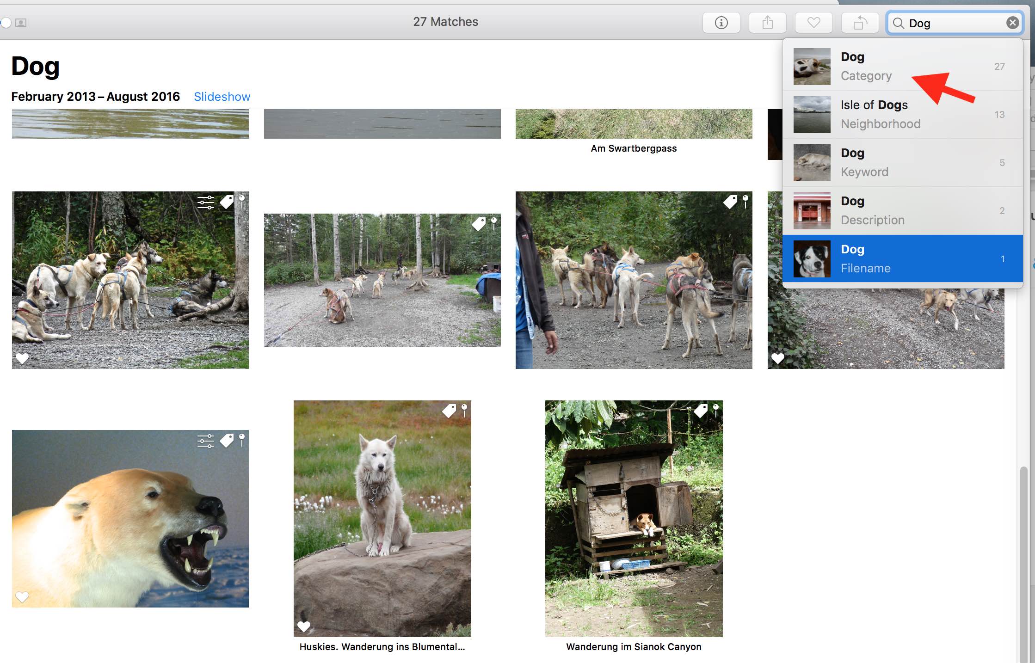Click location pin on white husky photo
The image size is (1035, 663).
(464, 411)
